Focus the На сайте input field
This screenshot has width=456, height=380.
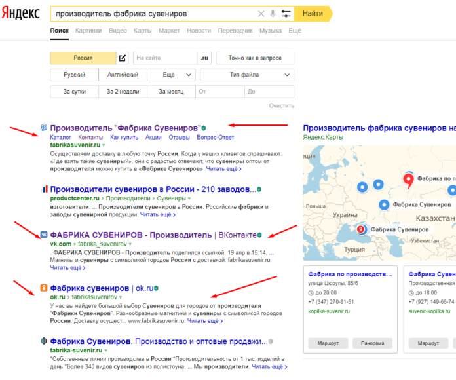165,58
